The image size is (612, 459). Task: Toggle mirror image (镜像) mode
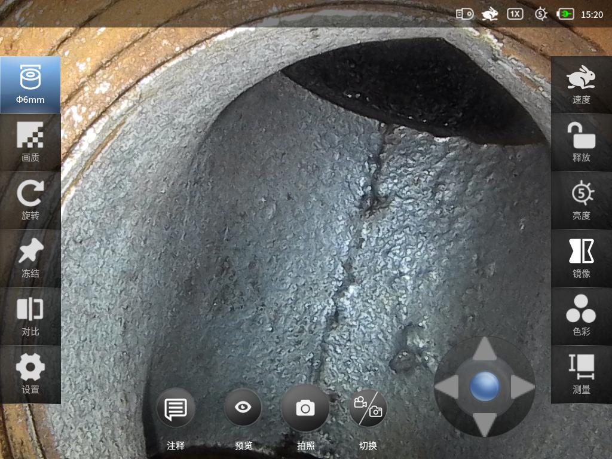point(581,258)
